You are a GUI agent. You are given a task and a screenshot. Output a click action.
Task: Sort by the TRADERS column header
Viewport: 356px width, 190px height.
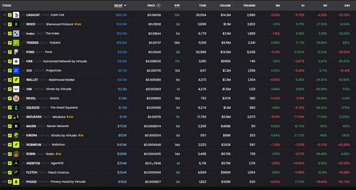point(249,5)
